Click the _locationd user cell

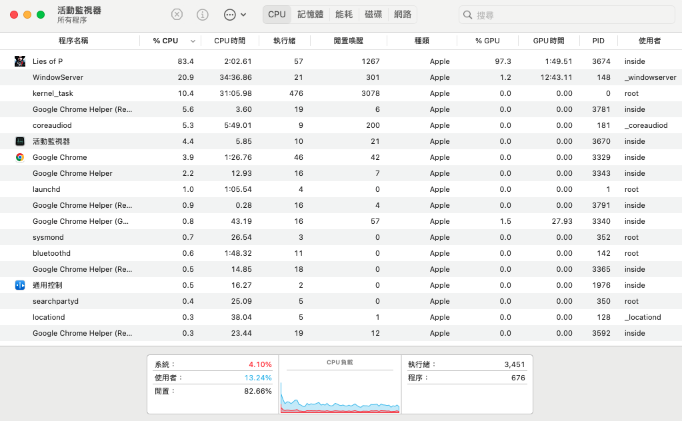point(643,317)
